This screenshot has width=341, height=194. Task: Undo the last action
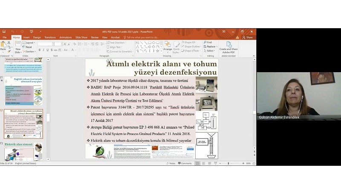(13, 32)
